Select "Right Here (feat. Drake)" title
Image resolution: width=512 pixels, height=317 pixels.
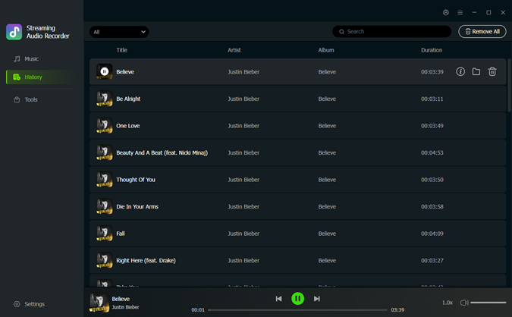point(146,261)
